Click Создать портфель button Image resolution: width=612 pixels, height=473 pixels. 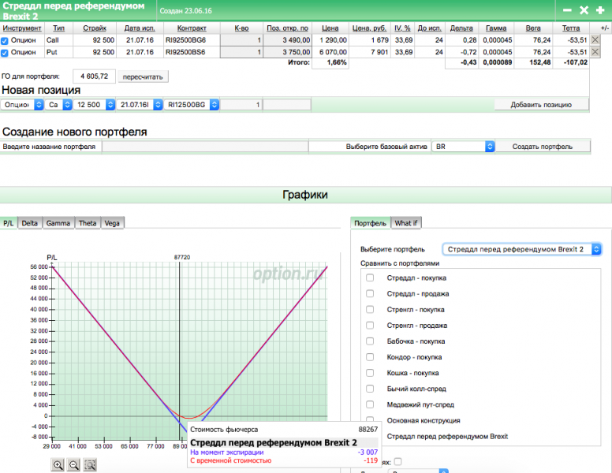[x=543, y=147]
